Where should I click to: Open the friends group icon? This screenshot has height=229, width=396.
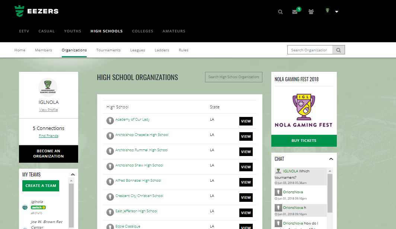311,12
